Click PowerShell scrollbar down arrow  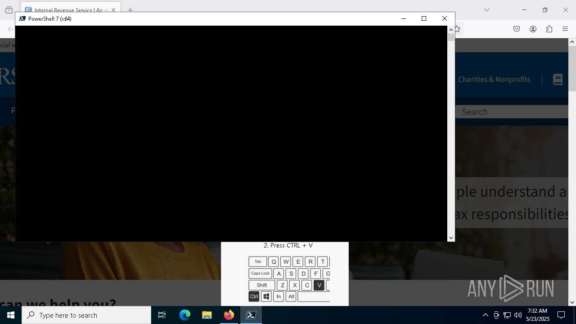[451, 238]
